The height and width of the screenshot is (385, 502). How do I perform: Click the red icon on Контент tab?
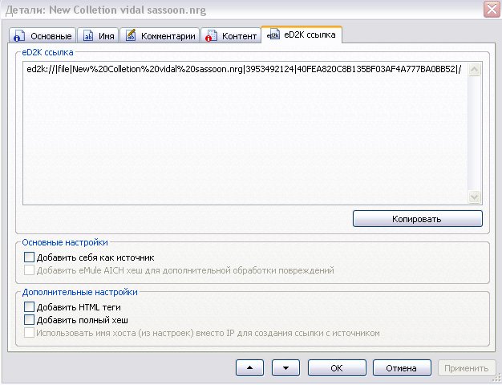[211, 37]
